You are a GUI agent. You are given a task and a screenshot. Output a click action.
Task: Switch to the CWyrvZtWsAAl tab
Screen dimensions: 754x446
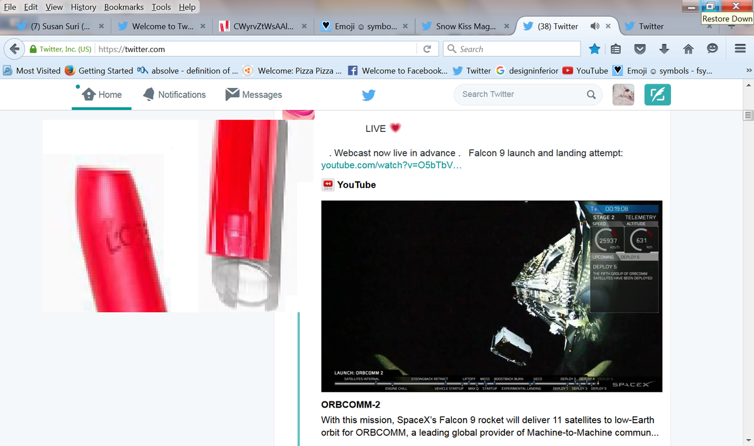[x=263, y=26]
